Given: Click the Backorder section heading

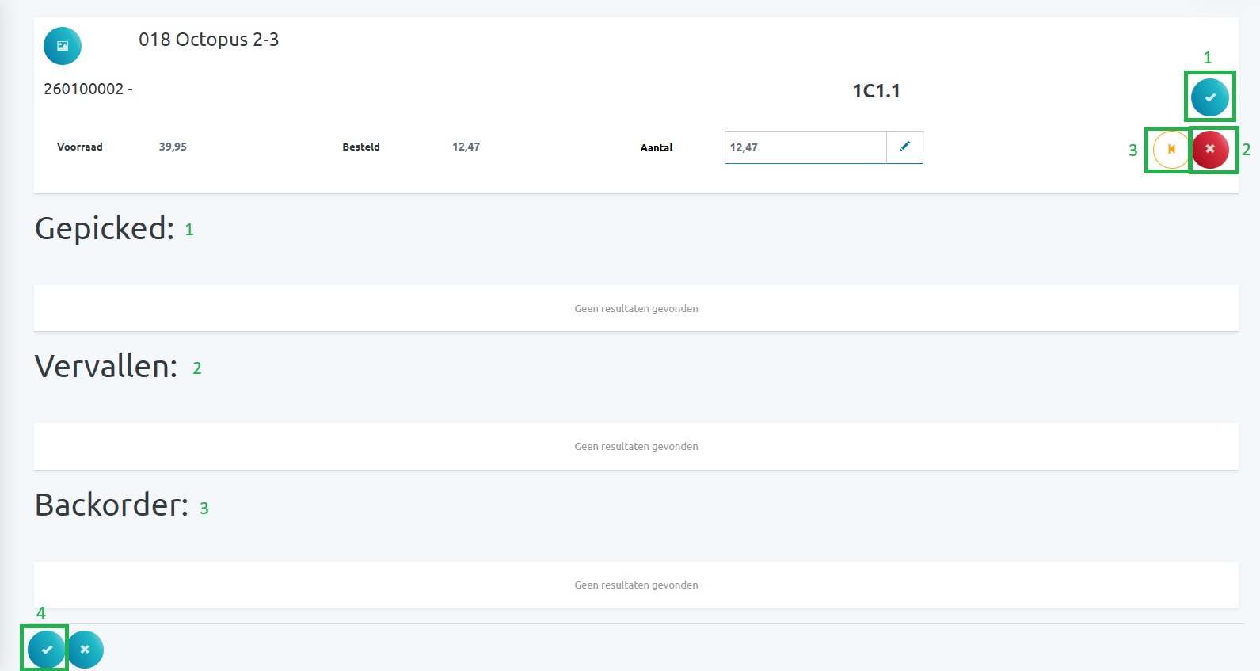Looking at the screenshot, I should point(112,505).
